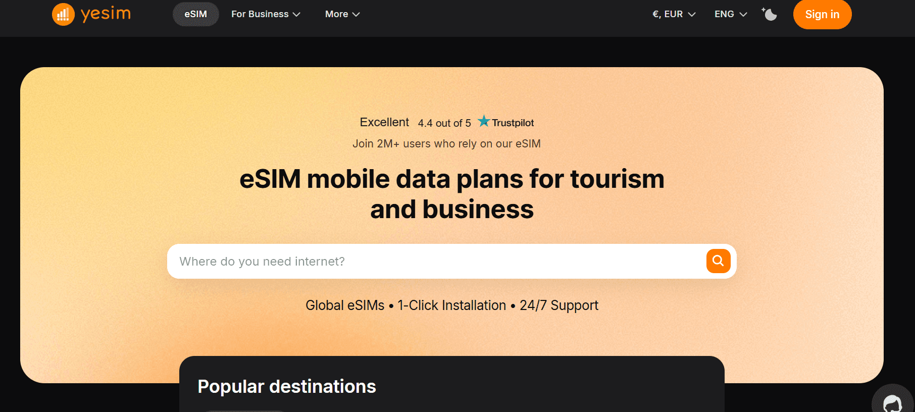
Task: Click the yesim wordmark text in header
Action: (x=106, y=14)
